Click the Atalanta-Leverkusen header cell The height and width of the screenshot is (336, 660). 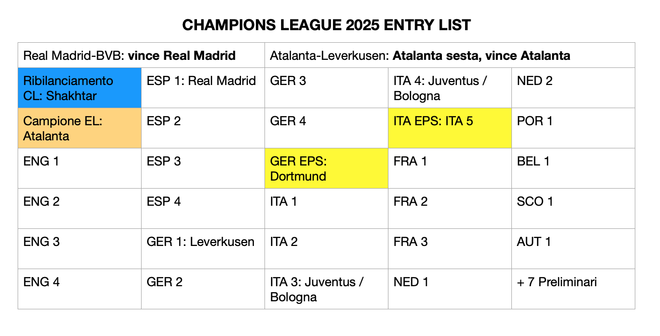(450, 55)
